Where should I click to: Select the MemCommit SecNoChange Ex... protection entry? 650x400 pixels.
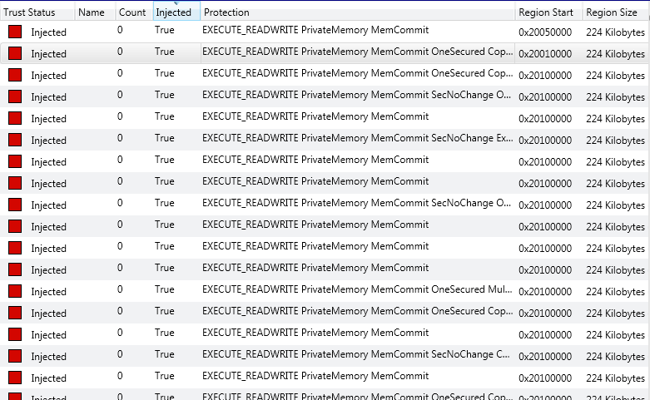(358, 138)
